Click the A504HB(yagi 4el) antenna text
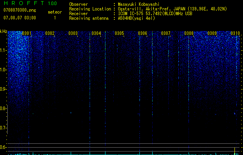 click(136, 18)
